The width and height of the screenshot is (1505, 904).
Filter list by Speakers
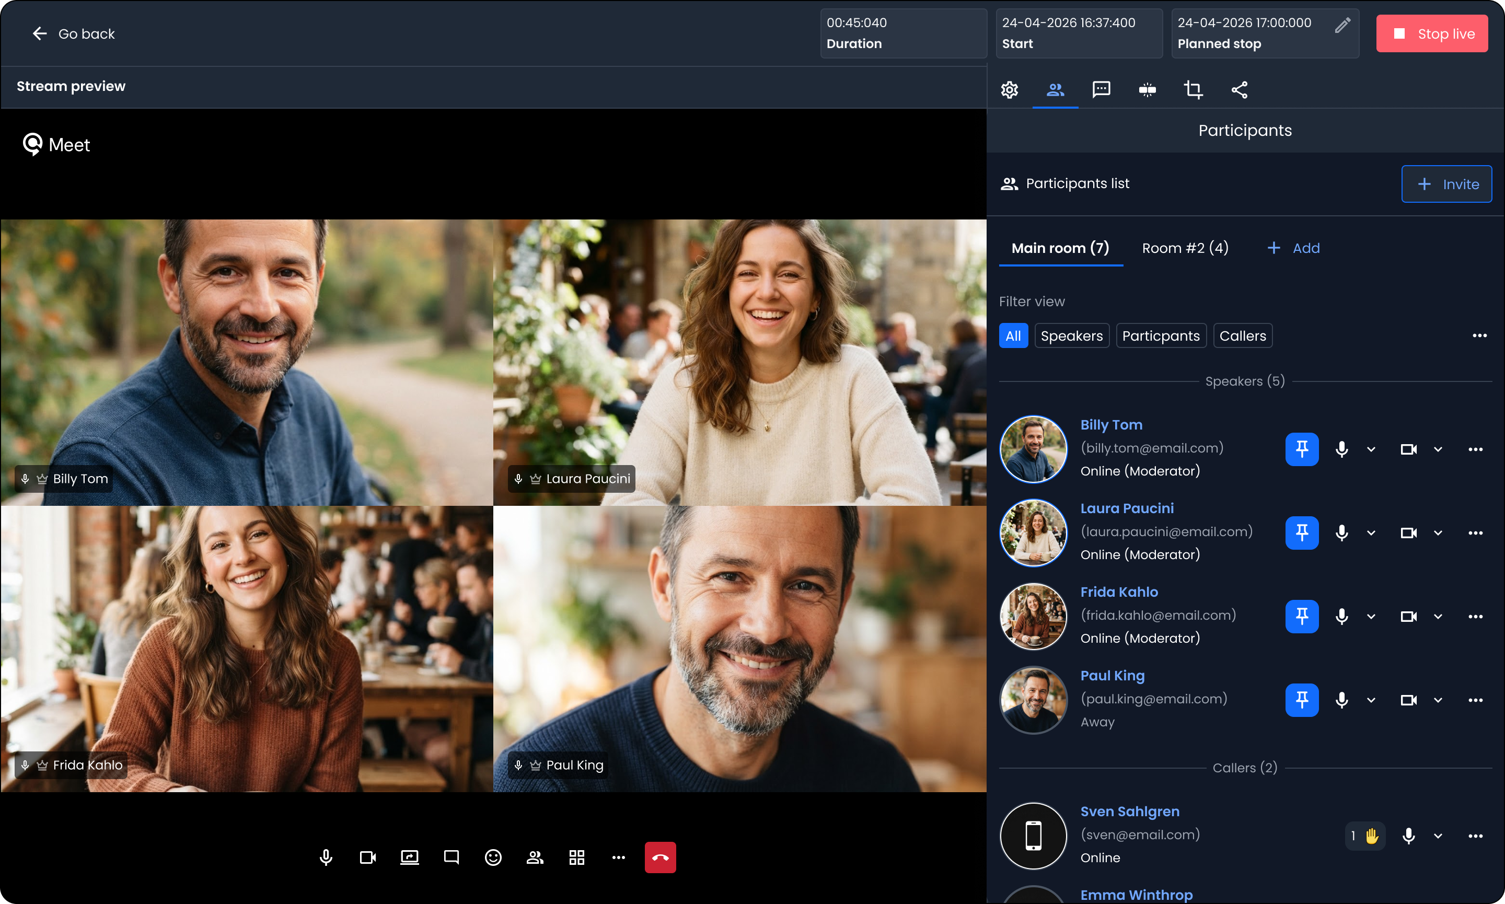pos(1071,335)
